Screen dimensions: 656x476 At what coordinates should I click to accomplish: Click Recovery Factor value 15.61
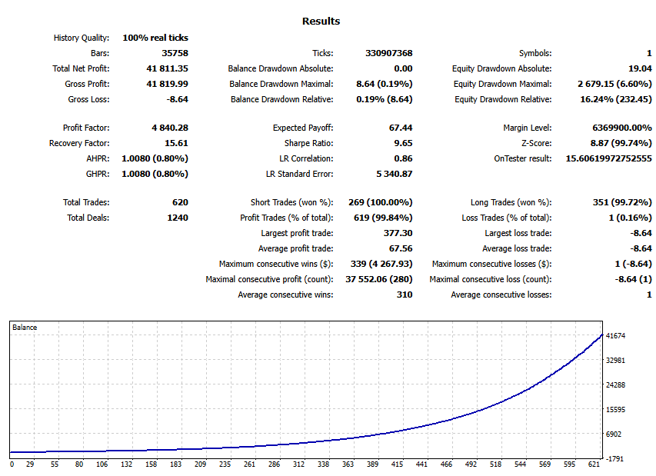pos(176,143)
